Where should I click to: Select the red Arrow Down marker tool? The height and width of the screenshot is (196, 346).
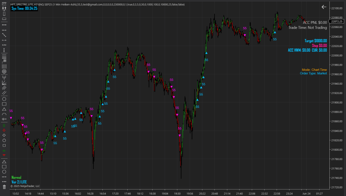pyautogui.click(x=4, y=130)
